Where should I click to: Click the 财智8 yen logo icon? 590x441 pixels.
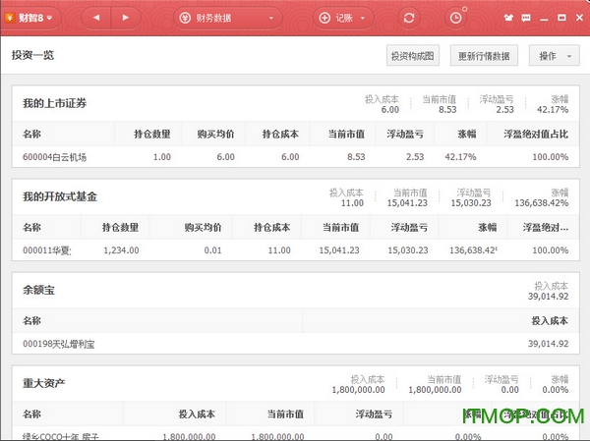tap(10, 18)
